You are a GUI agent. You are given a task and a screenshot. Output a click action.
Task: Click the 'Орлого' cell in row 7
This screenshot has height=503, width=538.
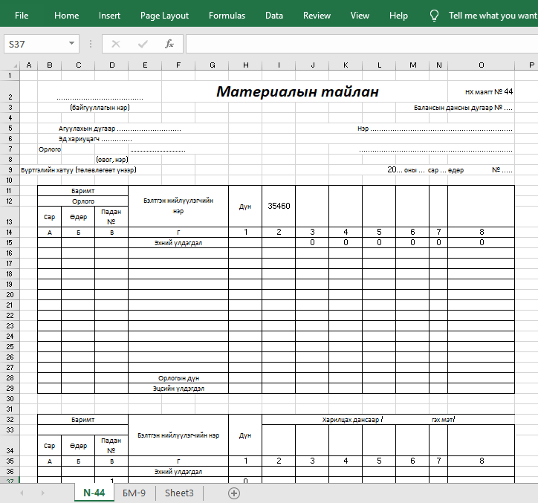(x=50, y=149)
